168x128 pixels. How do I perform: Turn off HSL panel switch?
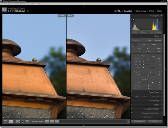[x=132, y=96]
